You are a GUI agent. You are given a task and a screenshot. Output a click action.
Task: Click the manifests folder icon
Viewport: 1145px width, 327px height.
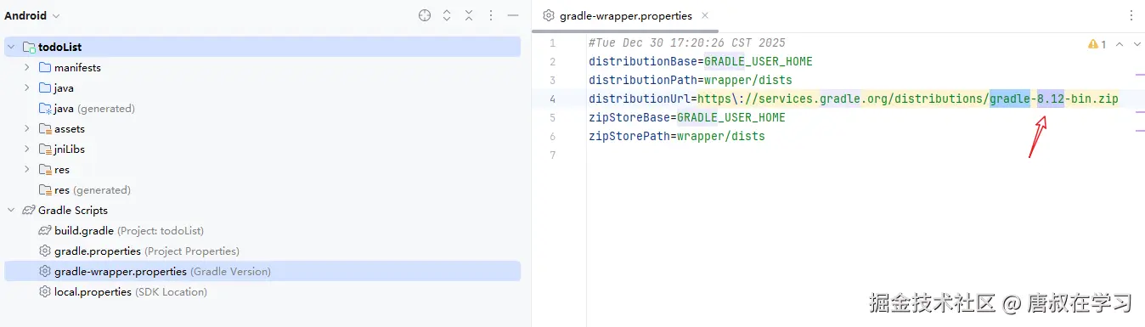pyautogui.click(x=45, y=67)
